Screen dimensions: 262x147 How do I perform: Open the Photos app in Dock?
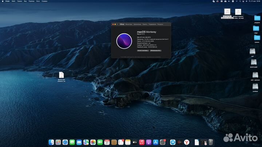(x=93, y=142)
